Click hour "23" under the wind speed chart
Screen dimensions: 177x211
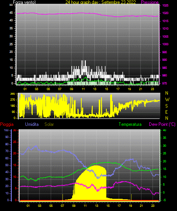152,89
